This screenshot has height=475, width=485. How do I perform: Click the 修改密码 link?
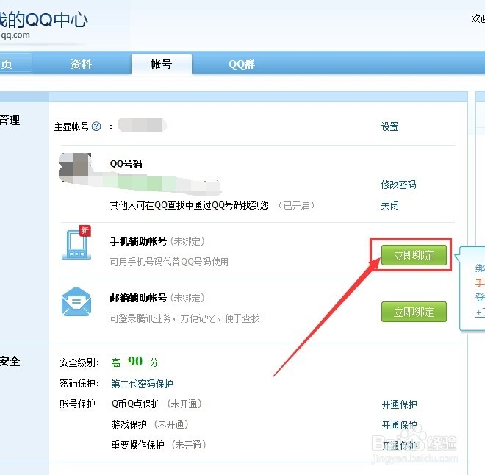point(398,185)
